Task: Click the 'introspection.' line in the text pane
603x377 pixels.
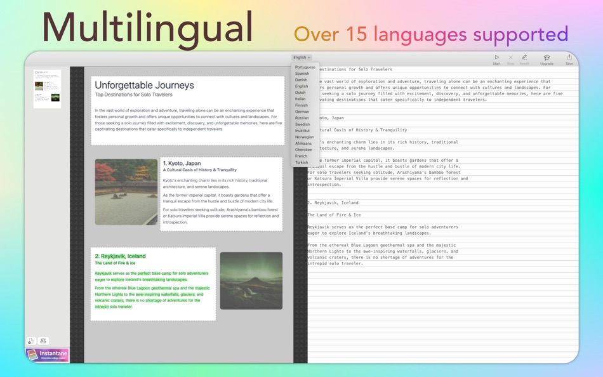Action: 324,185
